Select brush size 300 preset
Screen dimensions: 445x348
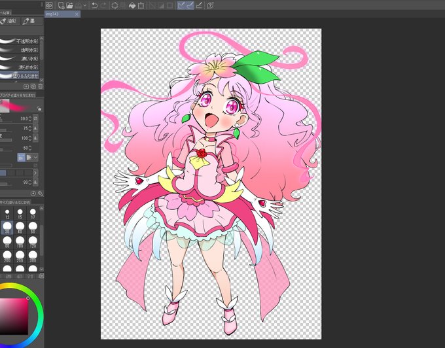pos(33,256)
